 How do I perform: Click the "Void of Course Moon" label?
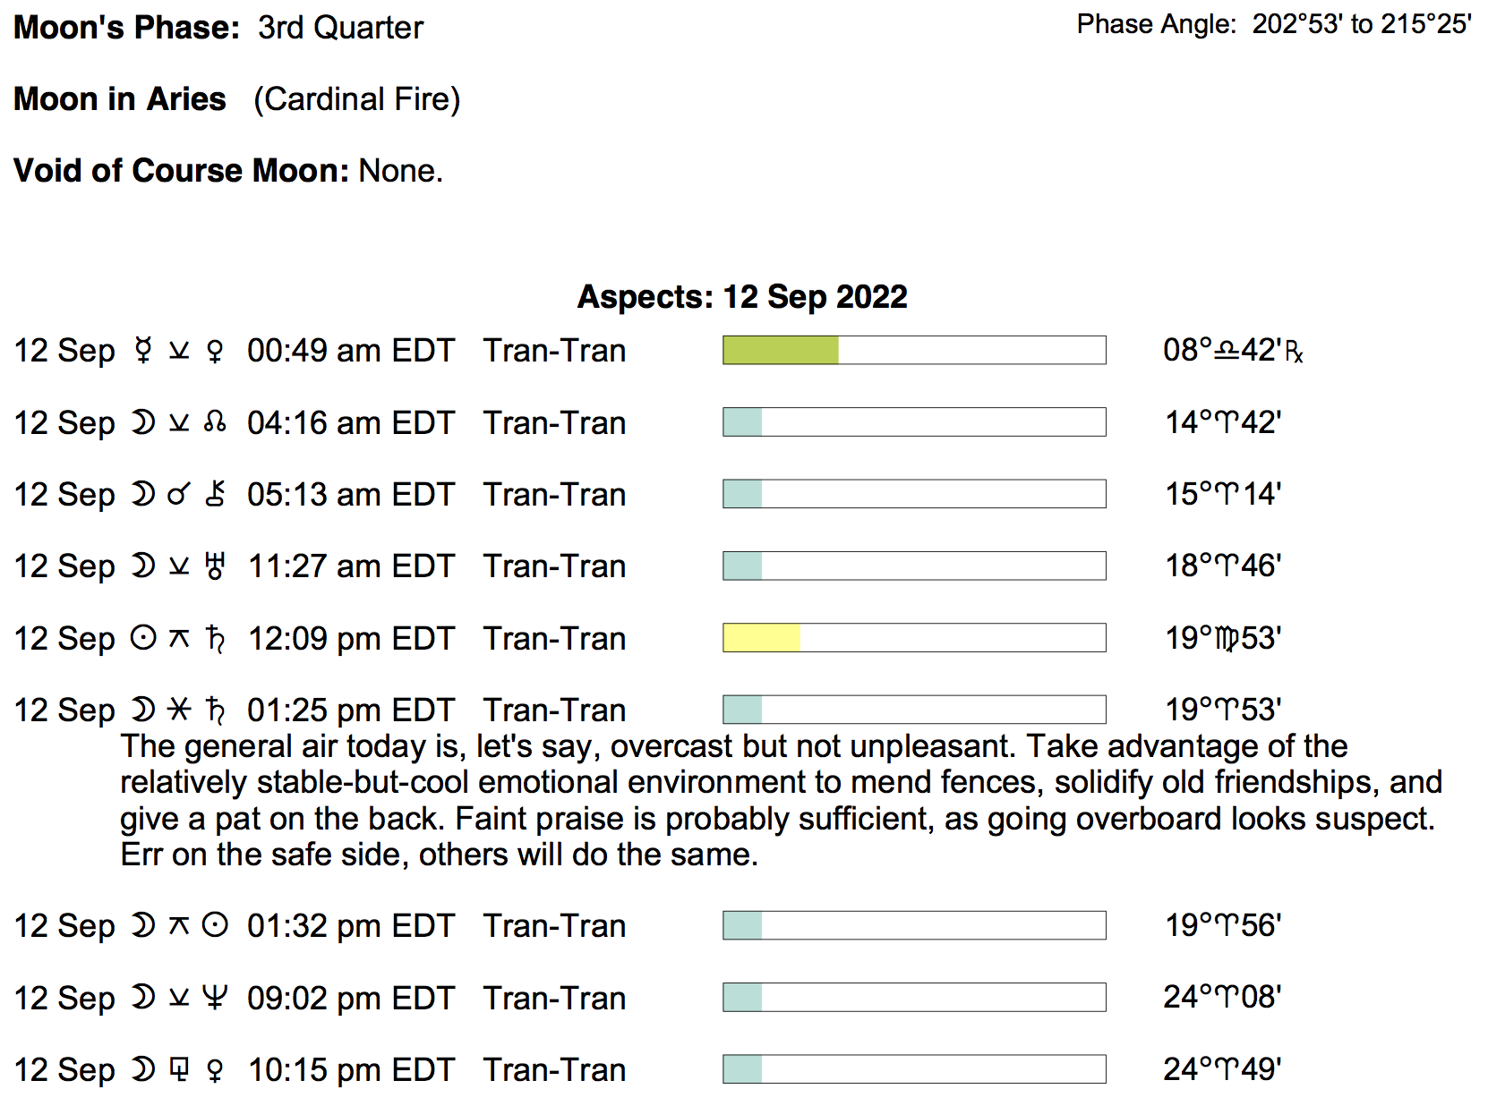point(181,170)
